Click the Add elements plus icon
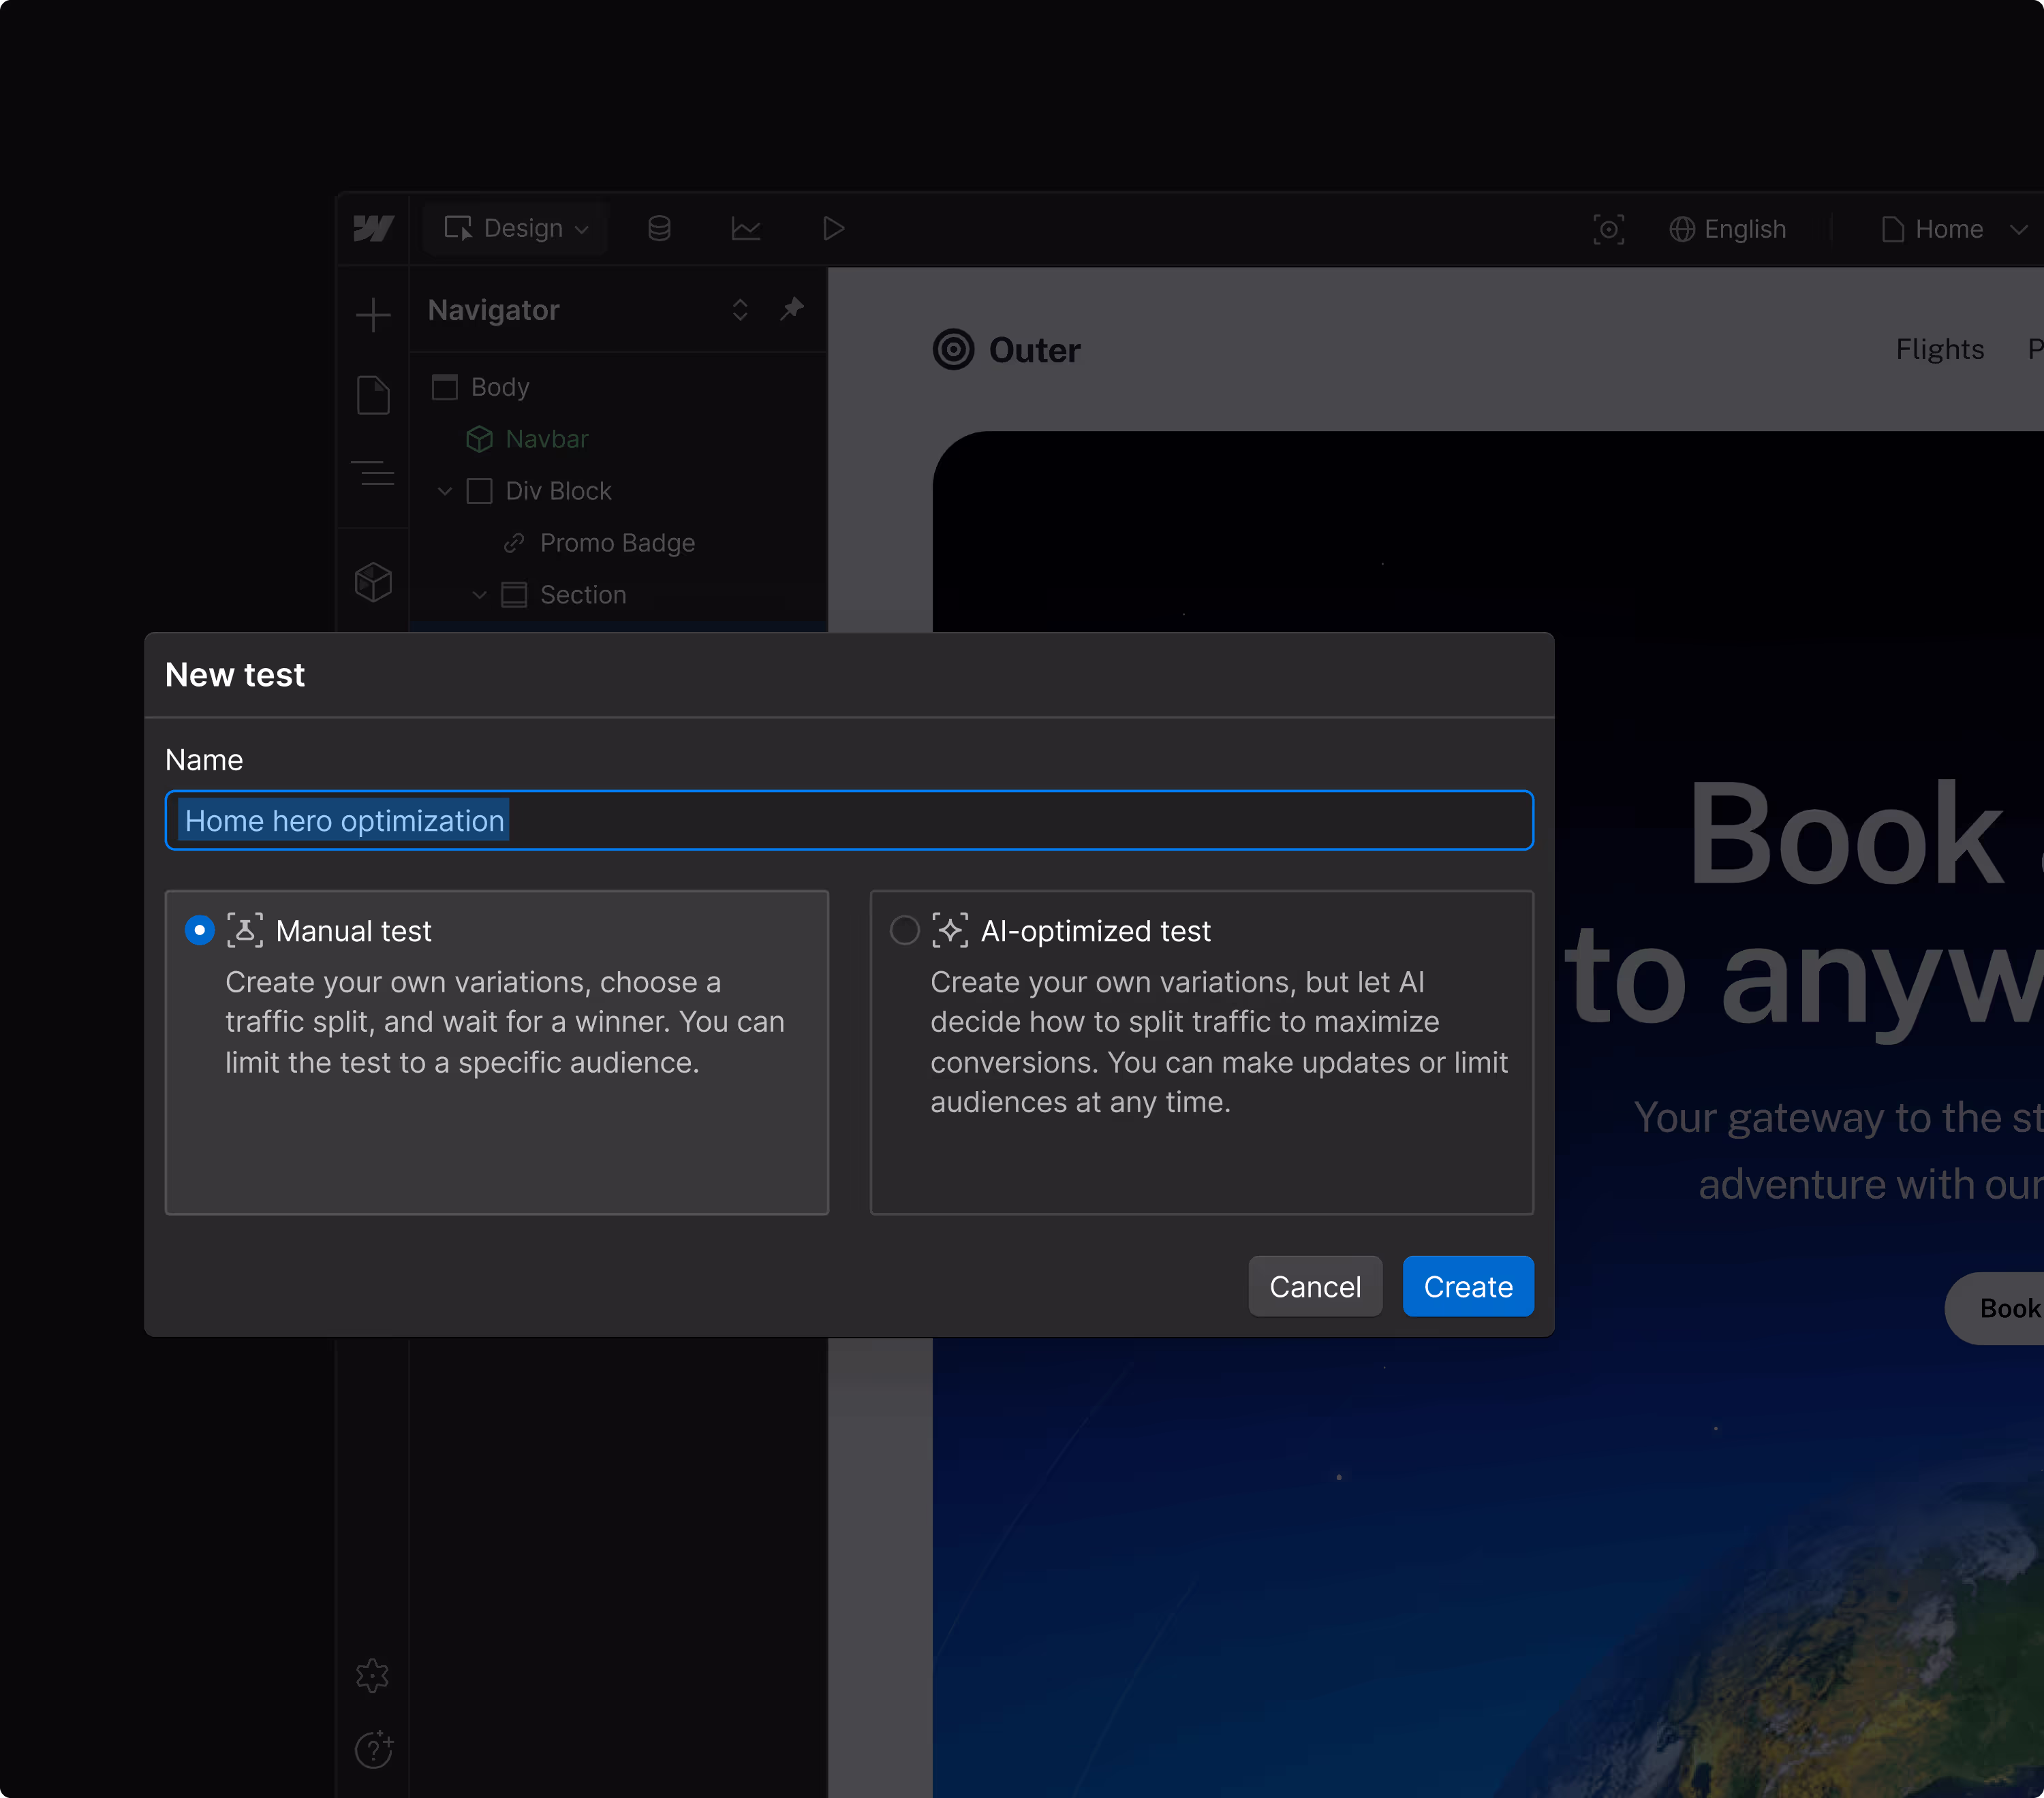Image resolution: width=2044 pixels, height=1798 pixels. (373, 315)
